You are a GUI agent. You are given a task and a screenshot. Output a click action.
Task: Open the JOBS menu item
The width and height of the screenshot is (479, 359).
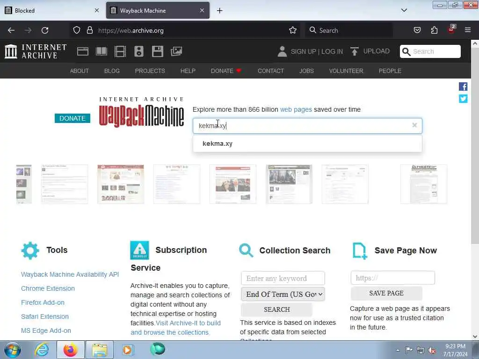coord(306,71)
